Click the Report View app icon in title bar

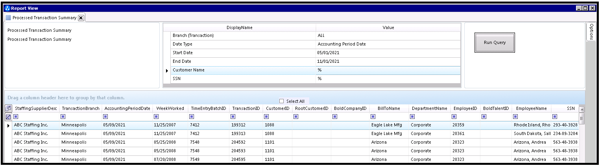click(x=7, y=8)
